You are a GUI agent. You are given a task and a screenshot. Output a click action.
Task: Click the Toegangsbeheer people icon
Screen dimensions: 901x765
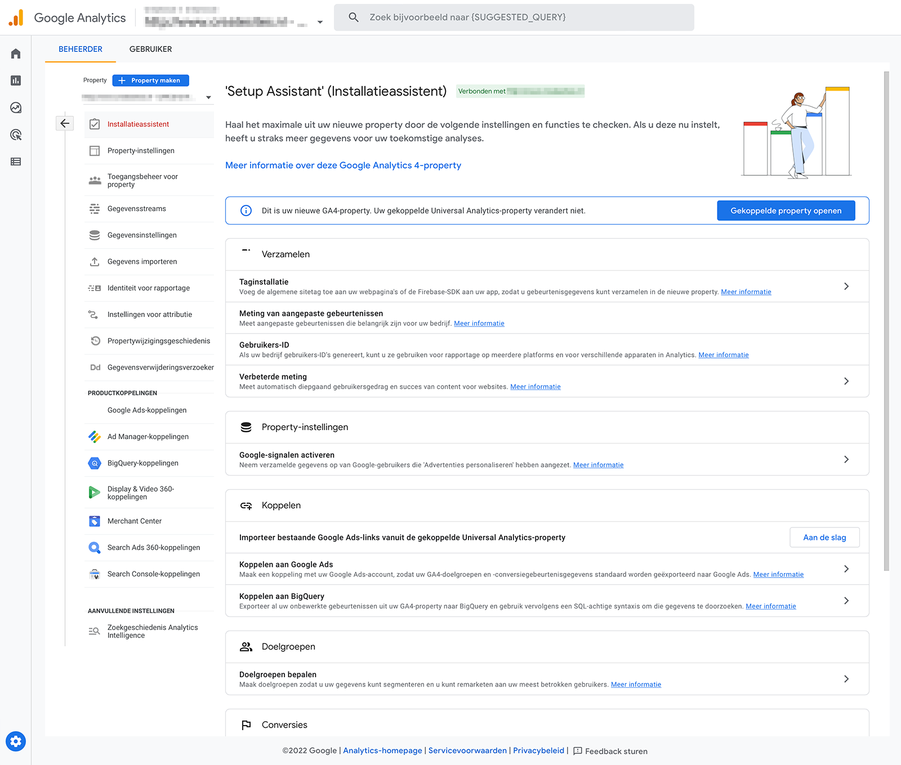pyautogui.click(x=95, y=181)
